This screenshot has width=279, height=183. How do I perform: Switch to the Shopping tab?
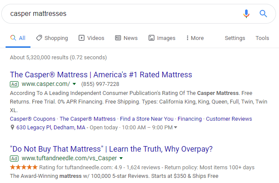pos(52,38)
